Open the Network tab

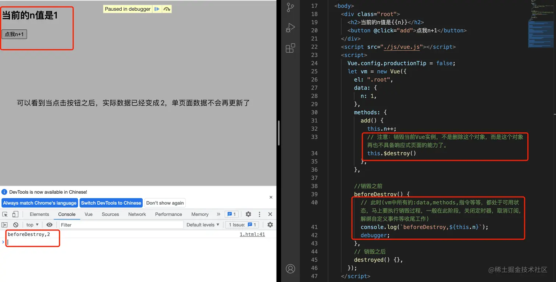point(137,214)
